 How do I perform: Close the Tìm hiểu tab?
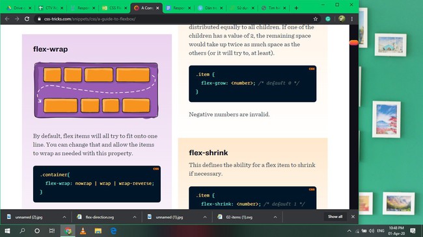(x=284, y=8)
